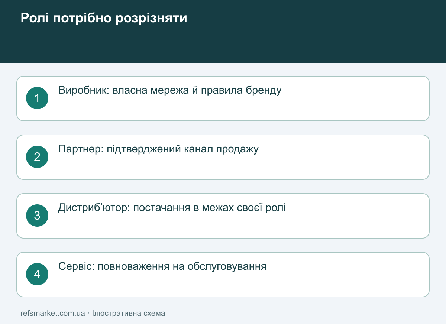Image resolution: width=446 pixels, height=324 pixels.
Task: Click the number 2 circle badge
Action: (37, 157)
